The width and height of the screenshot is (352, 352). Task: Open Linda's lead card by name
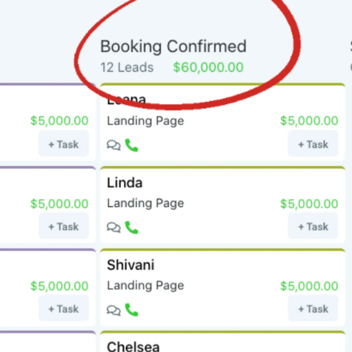click(125, 183)
